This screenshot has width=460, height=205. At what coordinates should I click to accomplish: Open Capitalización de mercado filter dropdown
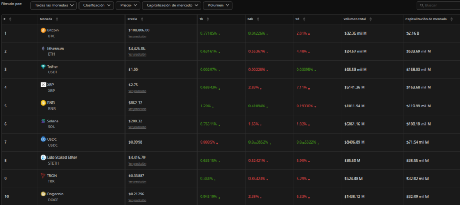[172, 5]
